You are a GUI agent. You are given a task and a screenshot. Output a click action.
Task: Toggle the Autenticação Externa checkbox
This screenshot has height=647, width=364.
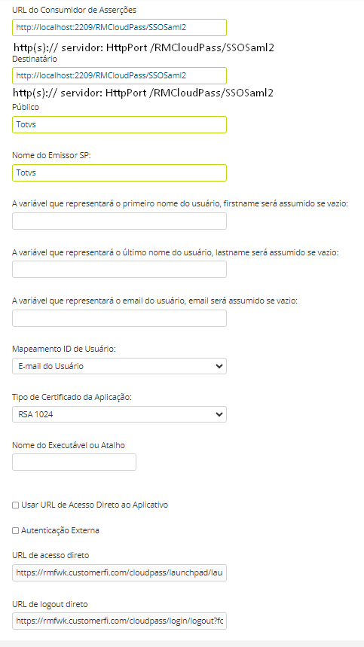[x=16, y=531]
